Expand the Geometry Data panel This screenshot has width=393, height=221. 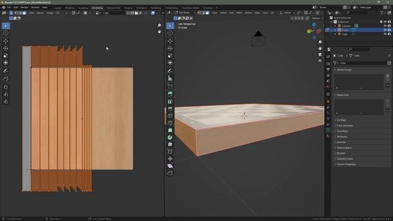tap(344, 158)
